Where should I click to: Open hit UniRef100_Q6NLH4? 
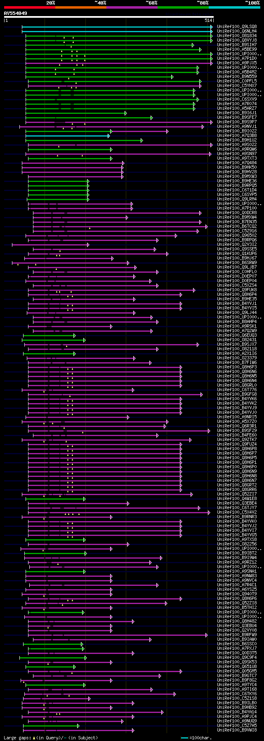pos(237,31)
